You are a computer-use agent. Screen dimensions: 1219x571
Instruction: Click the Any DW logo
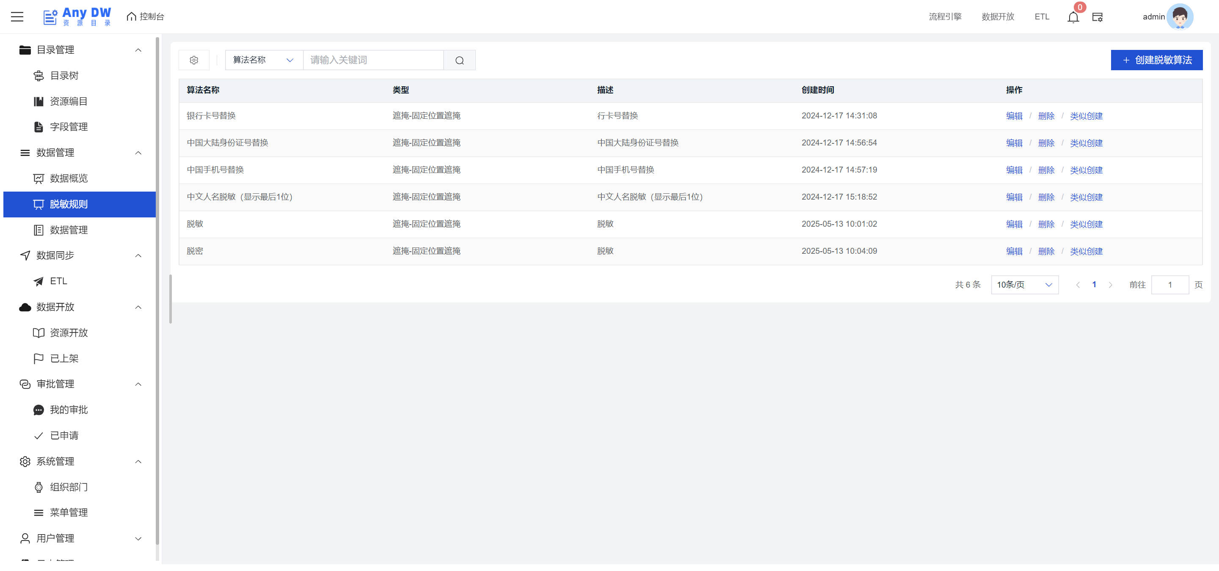click(77, 16)
